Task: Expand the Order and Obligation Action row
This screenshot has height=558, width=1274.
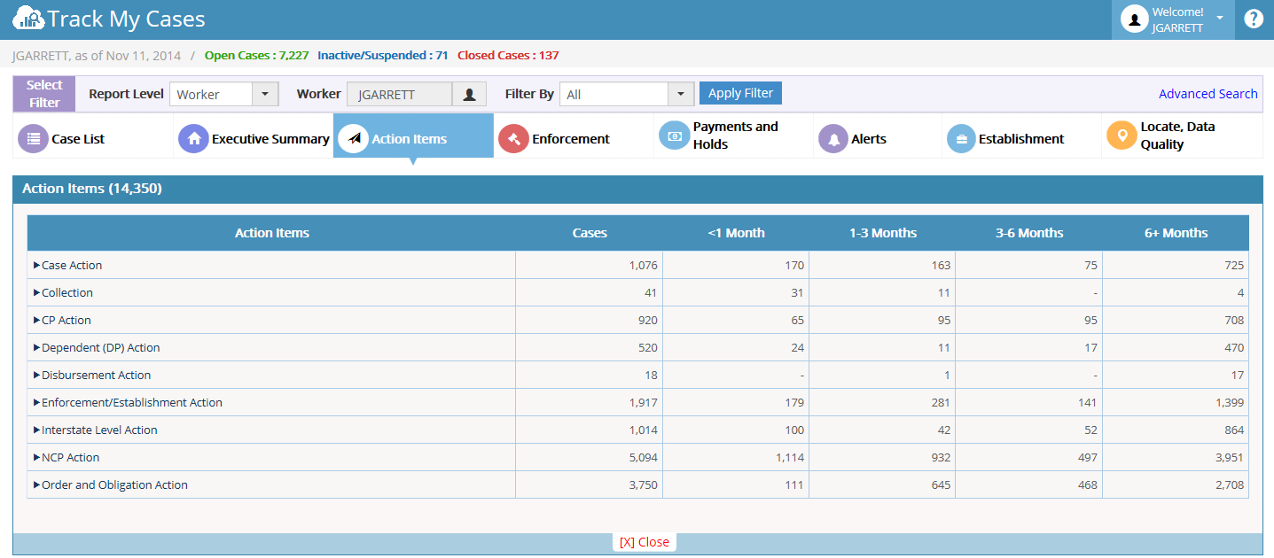Action: point(37,484)
